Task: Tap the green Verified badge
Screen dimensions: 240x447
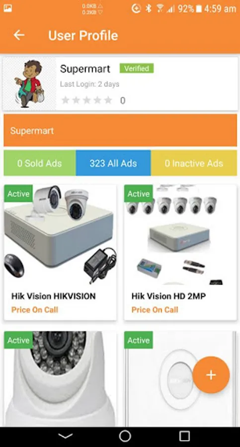Action: 137,69
